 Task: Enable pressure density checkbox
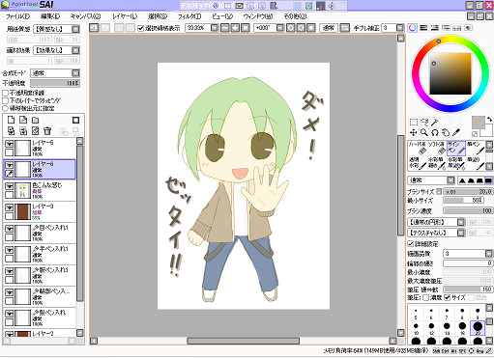pos(425,297)
